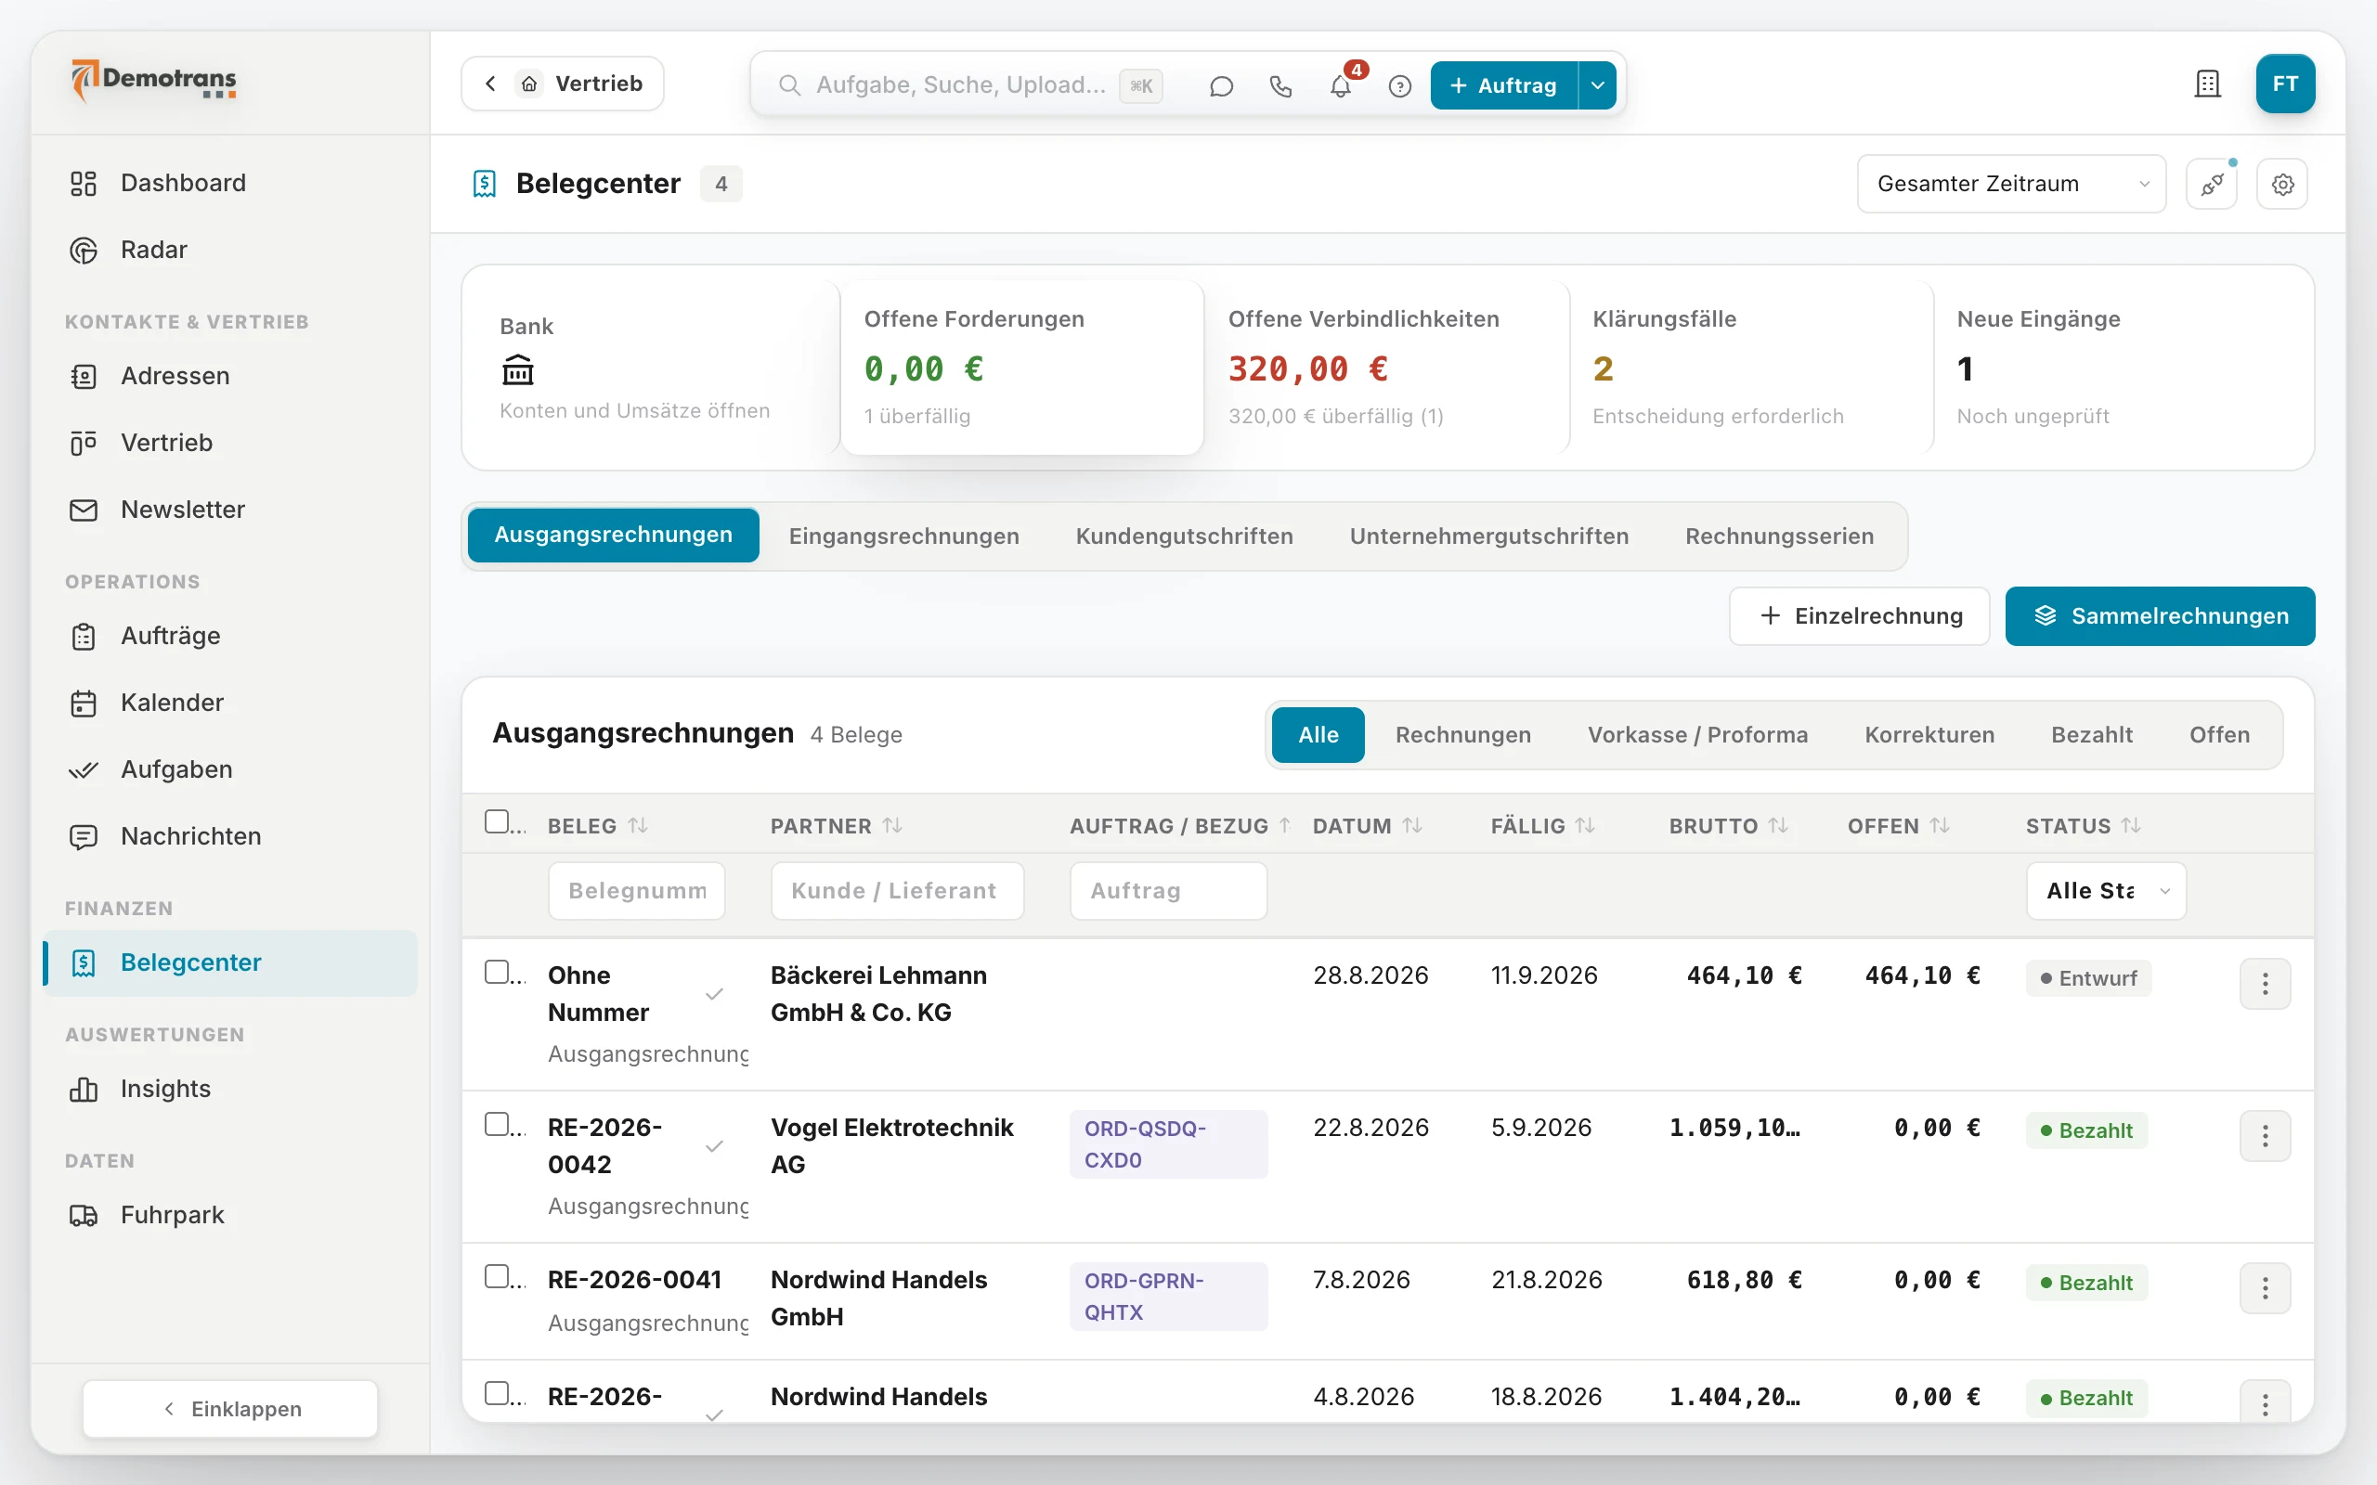Screen dimensions: 2377x1485
Task: Switch to the Eingangsrechnungen tab
Action: pyautogui.click(x=903, y=536)
